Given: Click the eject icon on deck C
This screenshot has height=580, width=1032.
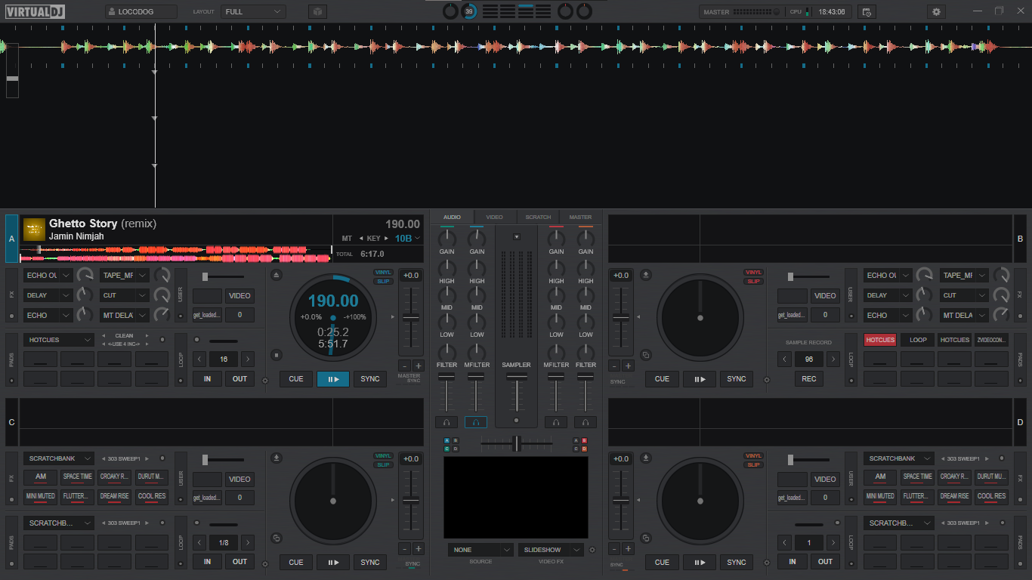Looking at the screenshot, I should [277, 458].
